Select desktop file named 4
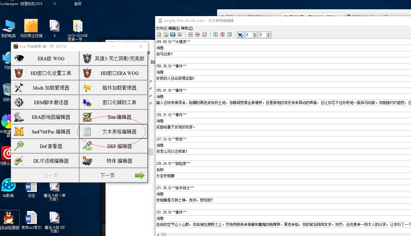 click(54, 28)
